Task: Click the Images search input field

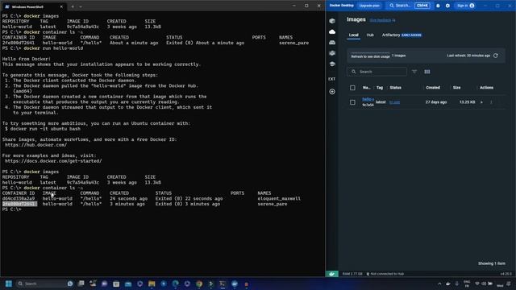Action: pyautogui.click(x=377, y=72)
